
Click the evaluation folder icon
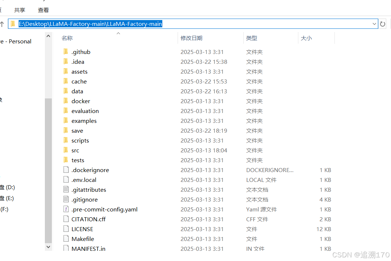point(66,111)
